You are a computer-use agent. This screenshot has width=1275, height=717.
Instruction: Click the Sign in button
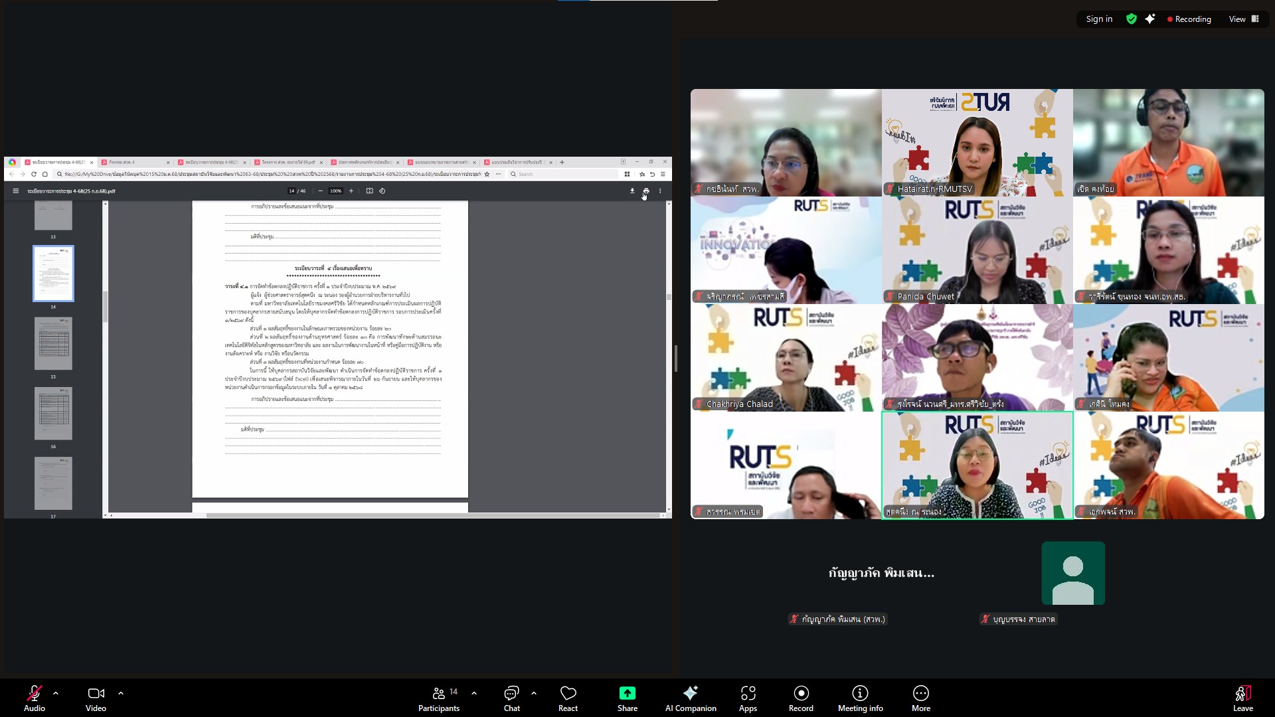click(x=1099, y=19)
